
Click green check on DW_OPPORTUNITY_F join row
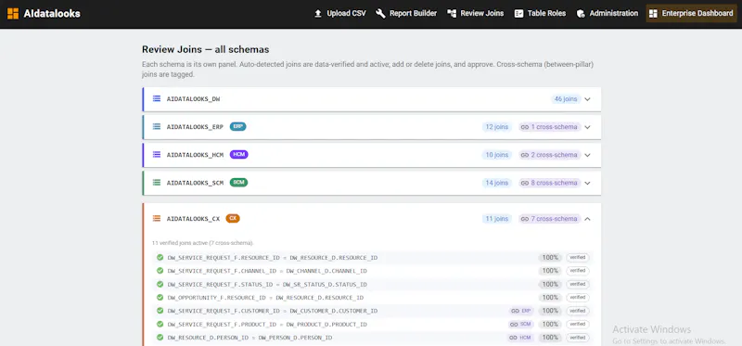(160, 297)
